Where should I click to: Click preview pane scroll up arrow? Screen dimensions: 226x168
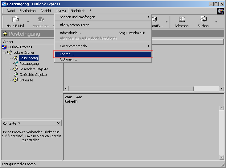(x=222, y=108)
